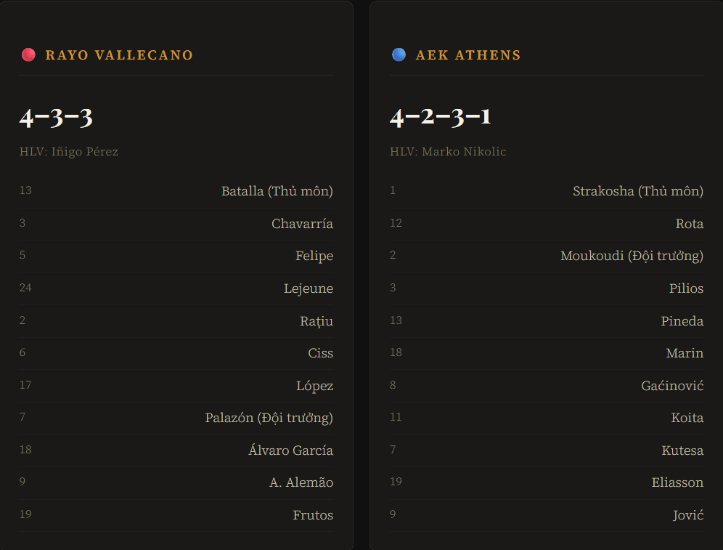
Task: Select the AEK Athens team heading
Action: click(468, 55)
